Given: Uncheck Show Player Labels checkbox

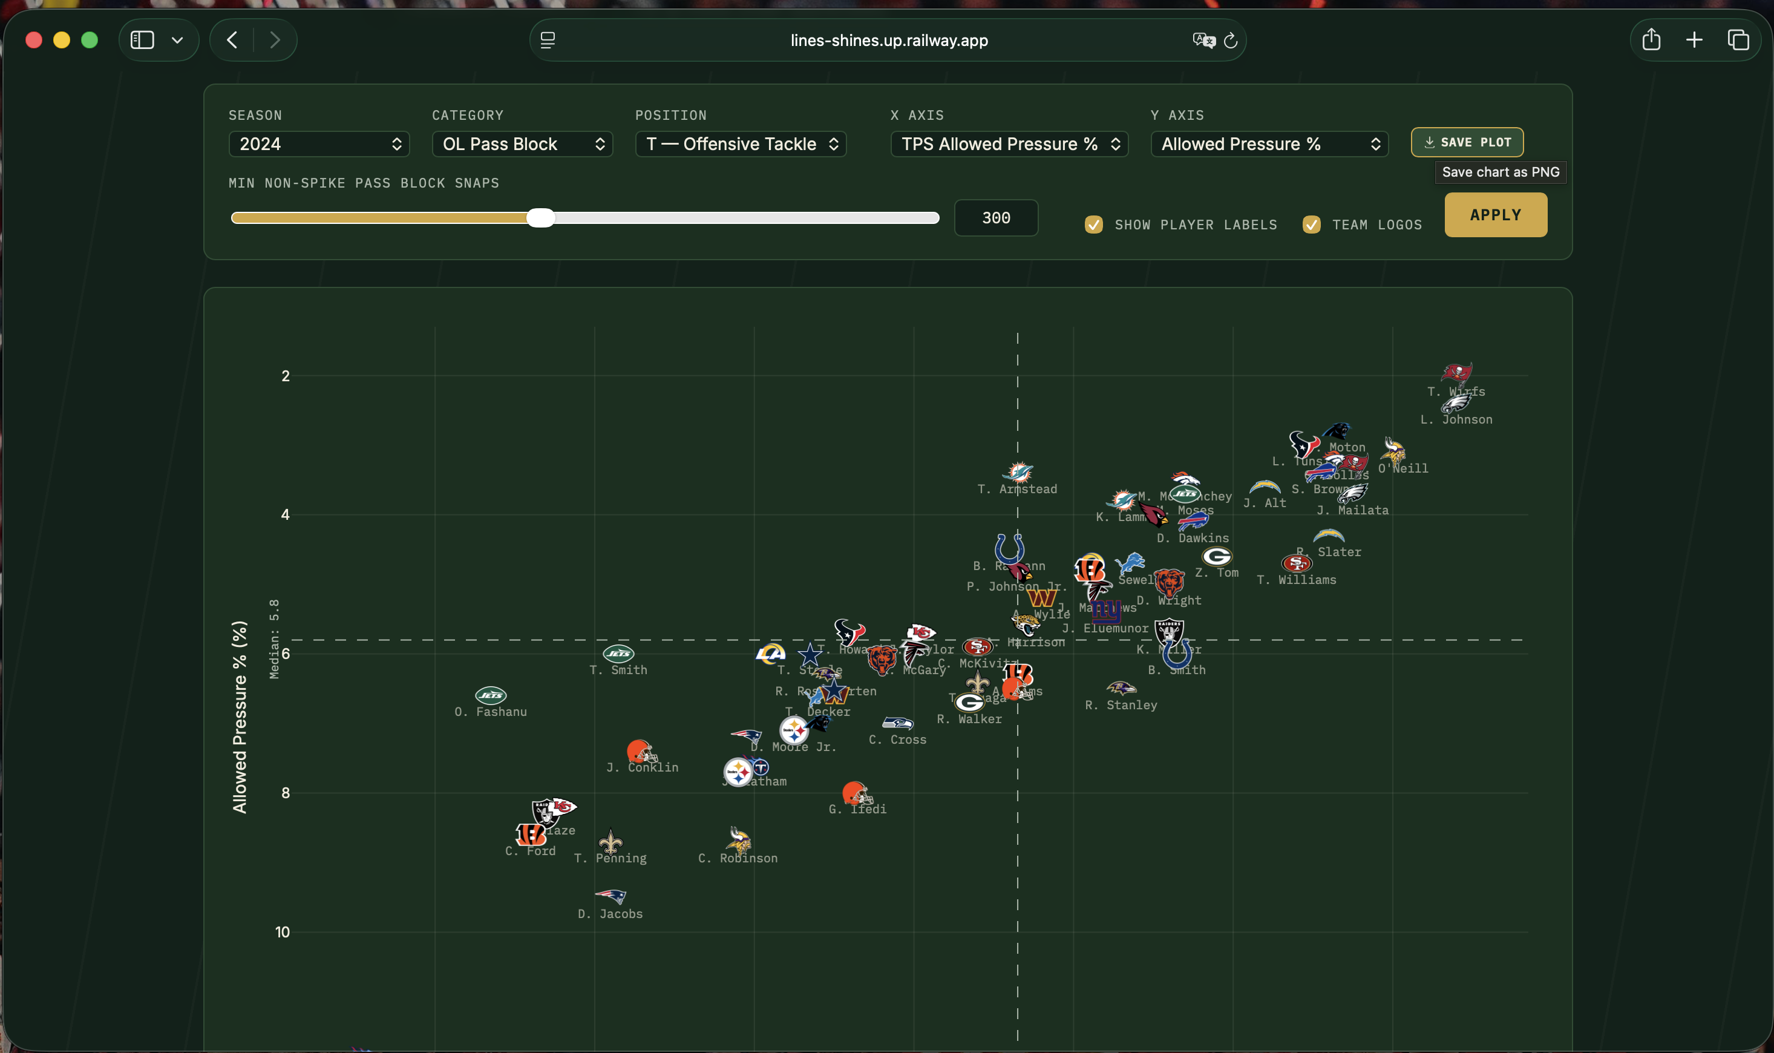Looking at the screenshot, I should (1093, 225).
